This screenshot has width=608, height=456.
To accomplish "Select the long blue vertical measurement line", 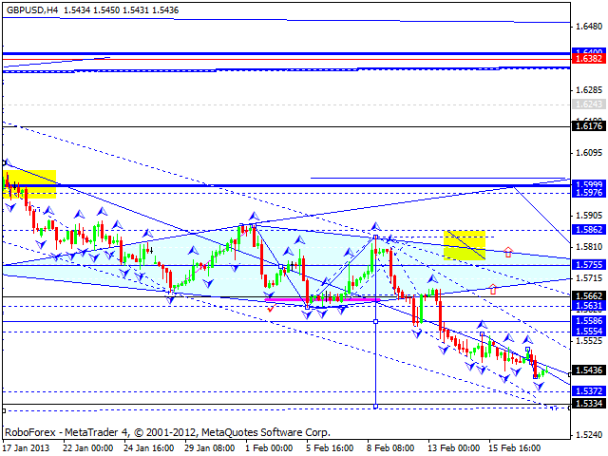I will [x=375, y=322].
